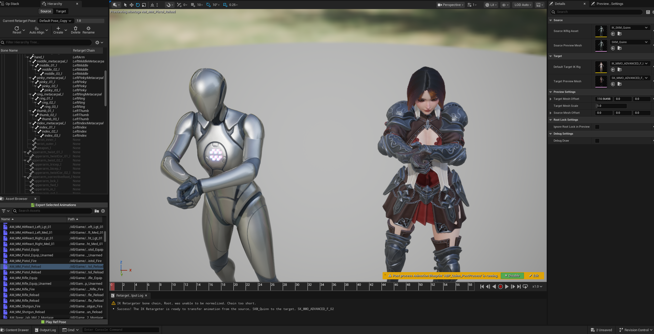Toggle Ignore Root Lock in Preview checkbox

[597, 127]
